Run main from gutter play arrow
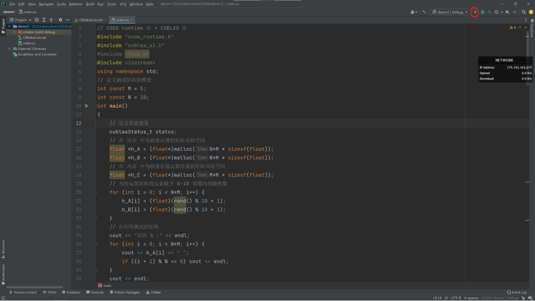535x301 pixels. tap(87, 106)
